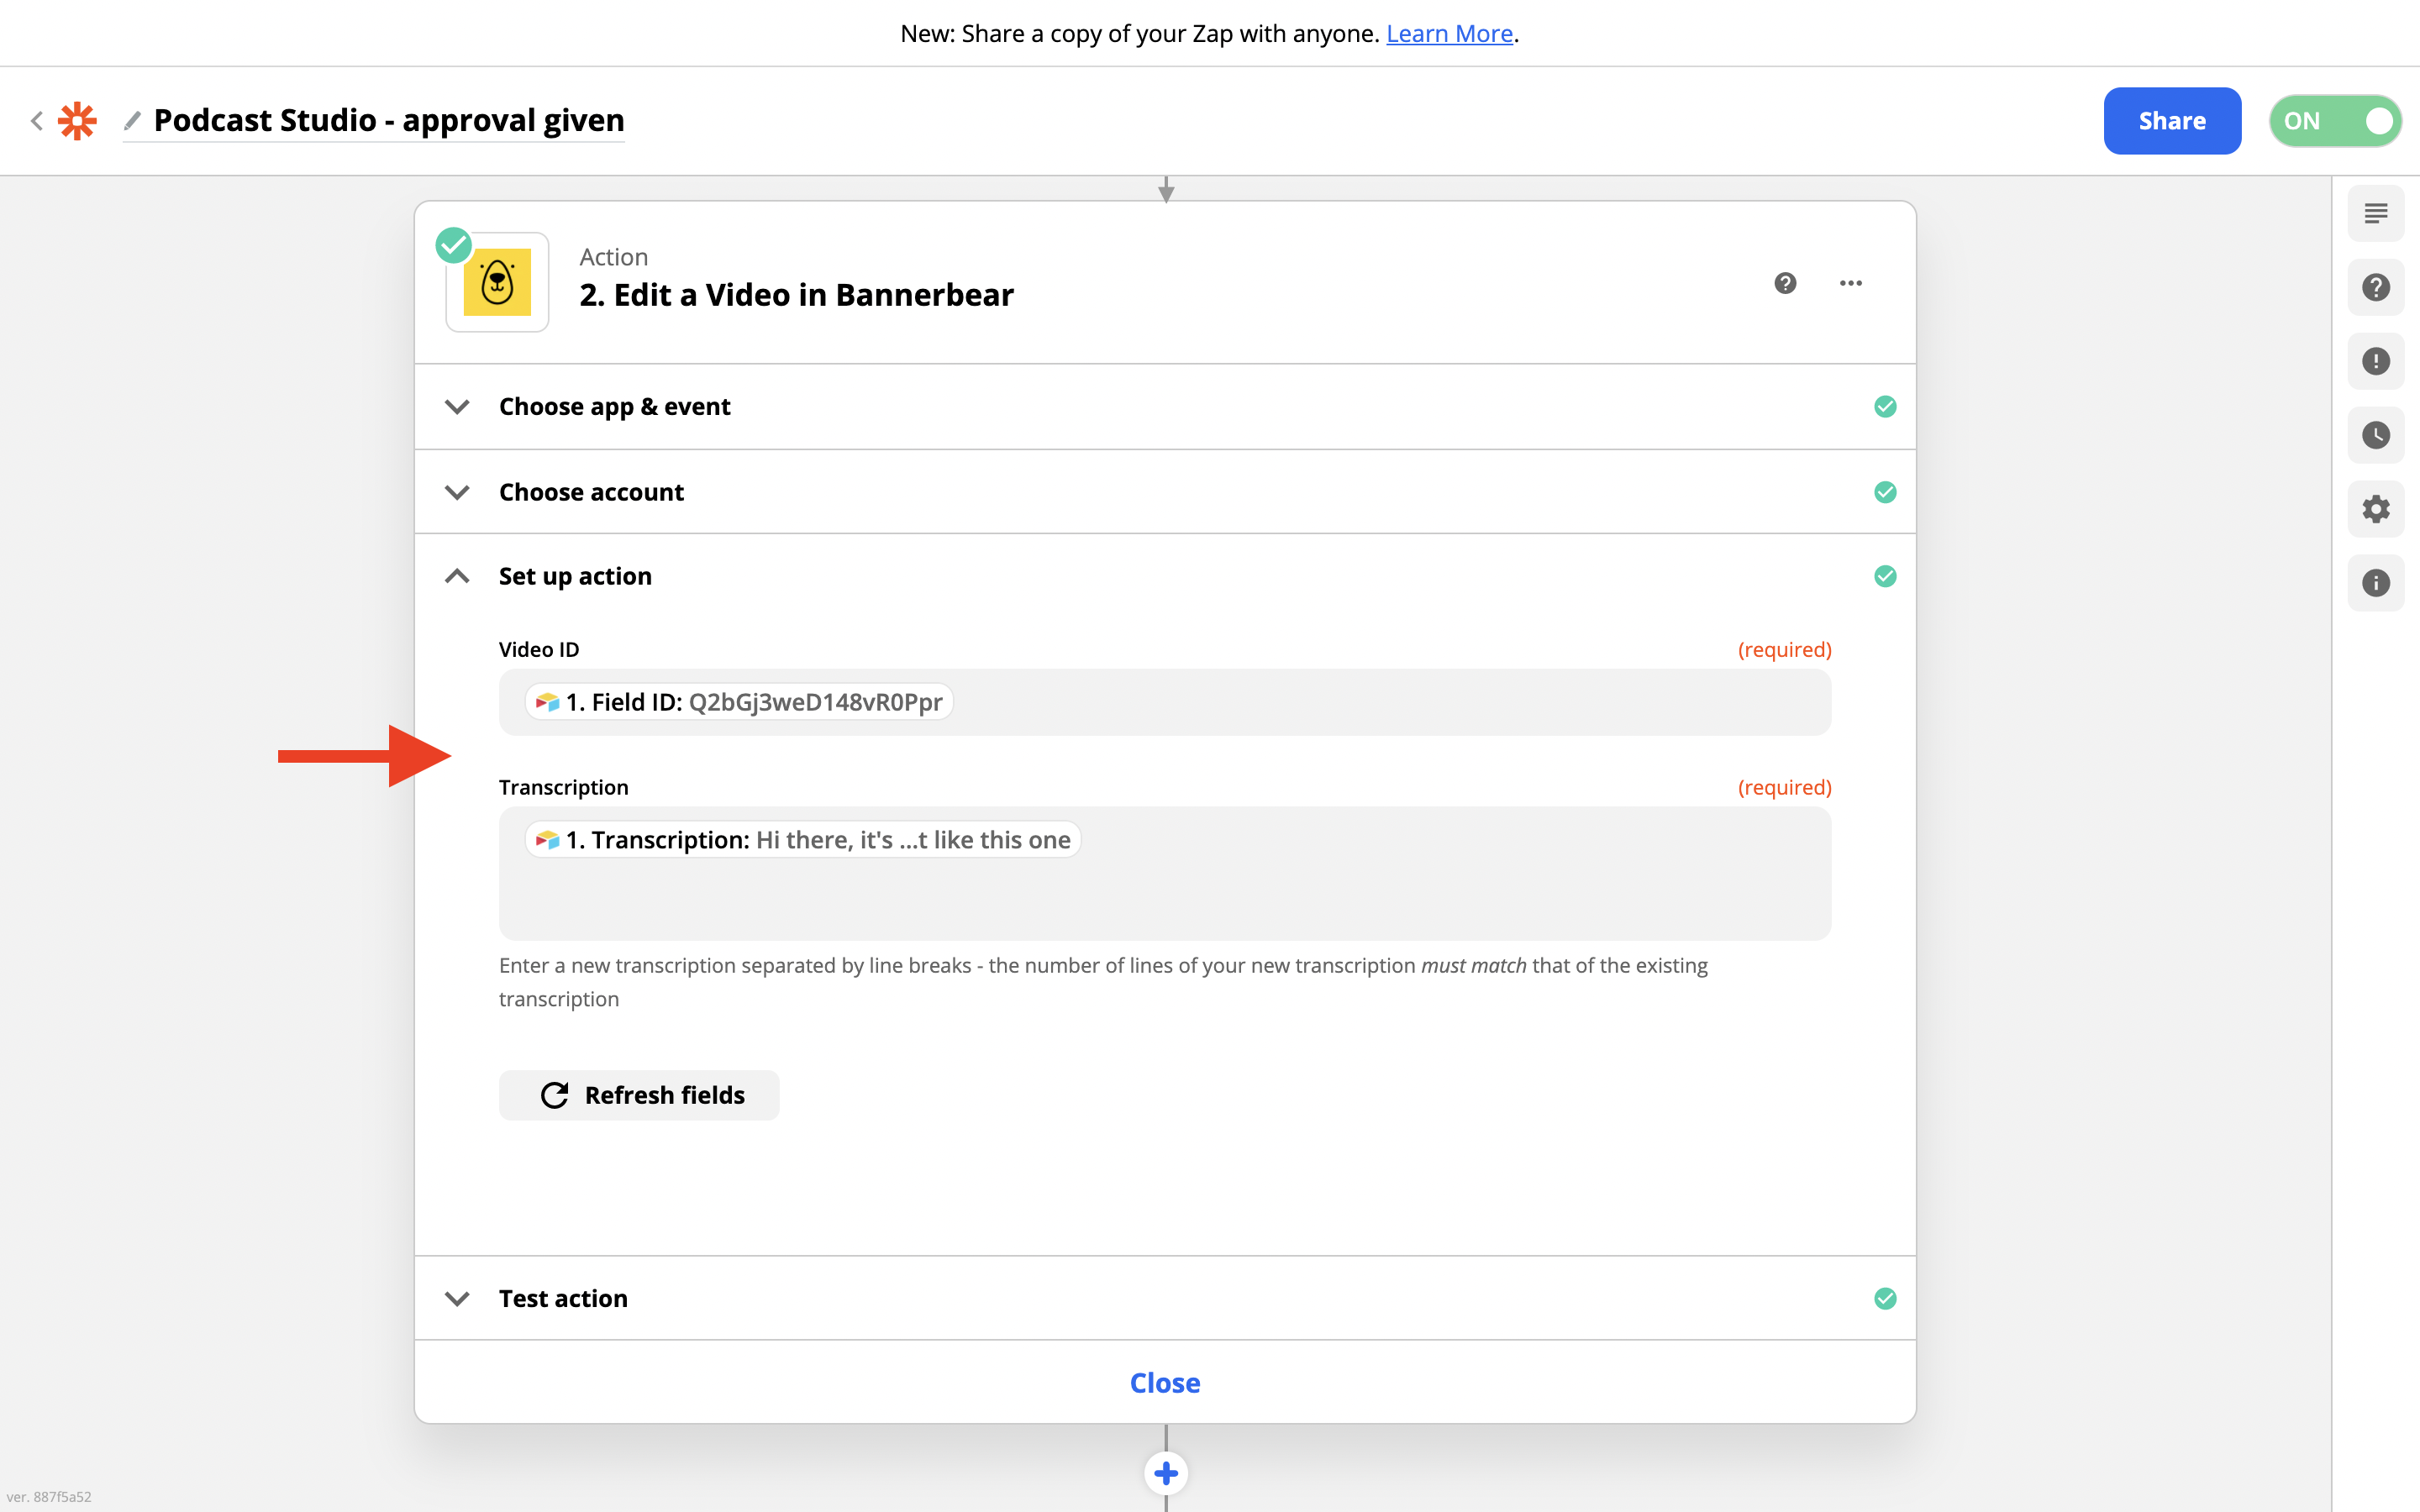
Task: Follow the Learn More link
Action: (x=1449, y=33)
